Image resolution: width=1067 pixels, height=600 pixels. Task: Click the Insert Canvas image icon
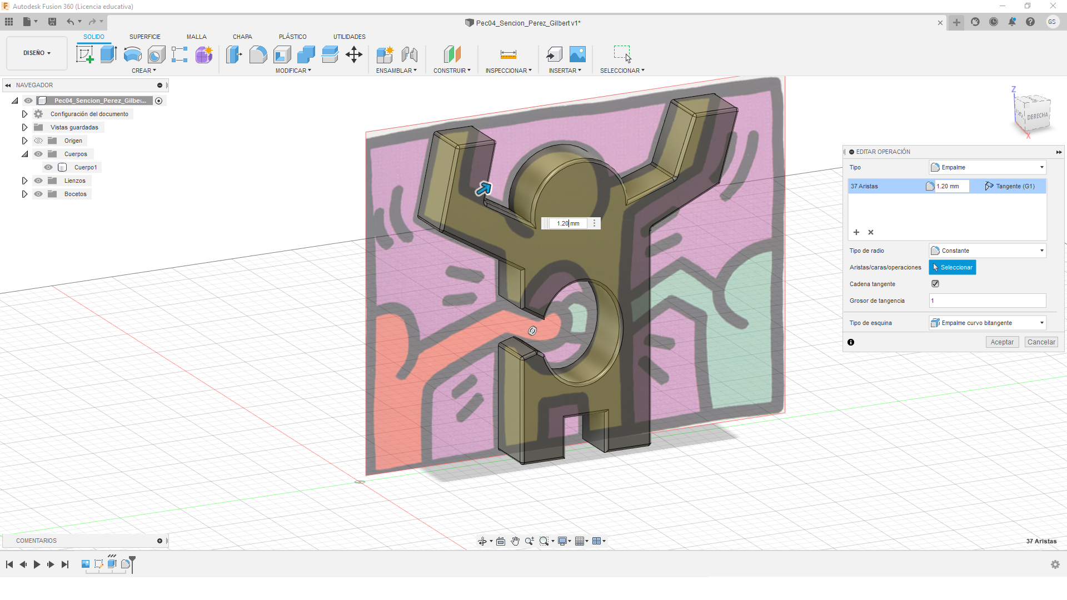point(577,54)
